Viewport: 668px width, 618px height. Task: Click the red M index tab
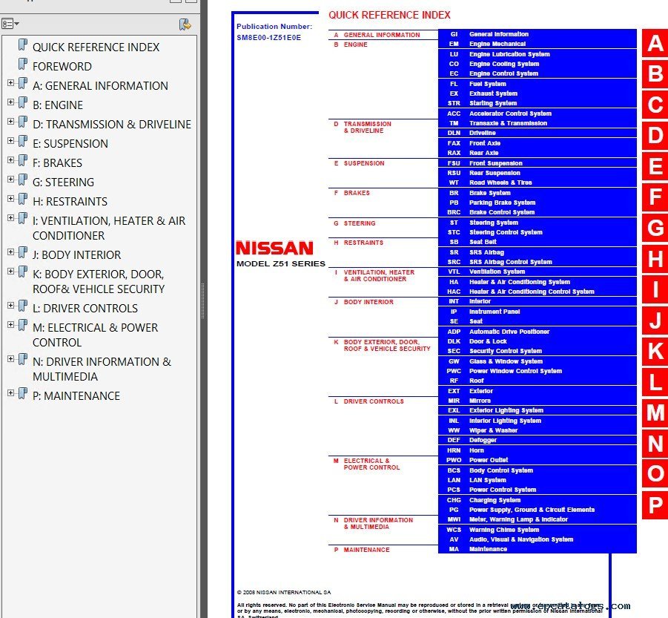655,413
